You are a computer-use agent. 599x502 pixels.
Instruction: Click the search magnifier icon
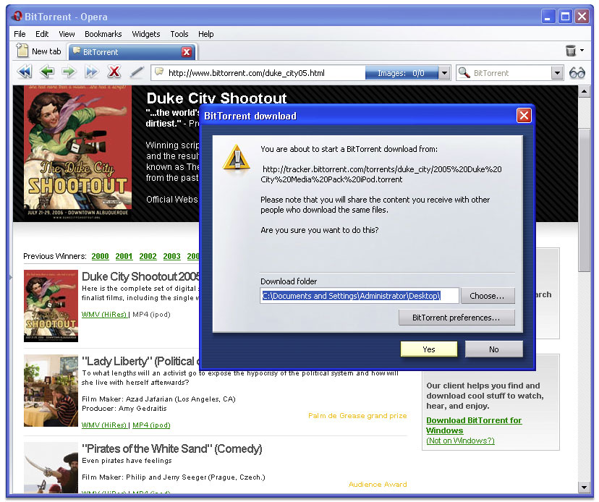464,72
